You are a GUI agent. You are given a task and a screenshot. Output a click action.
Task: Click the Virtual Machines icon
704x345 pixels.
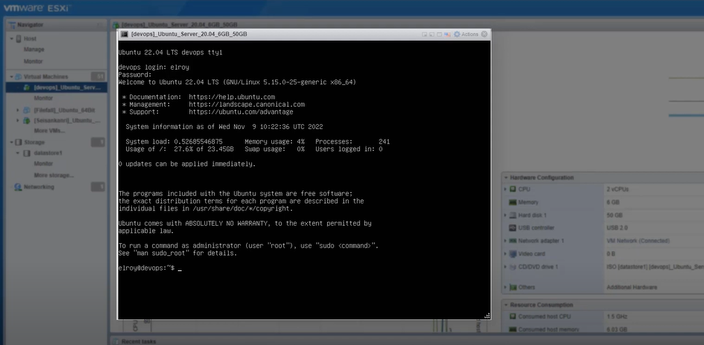[18, 77]
